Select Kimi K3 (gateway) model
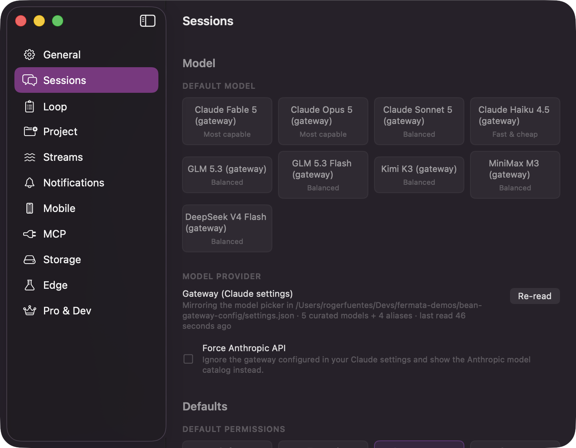The image size is (576, 448). [x=419, y=175]
